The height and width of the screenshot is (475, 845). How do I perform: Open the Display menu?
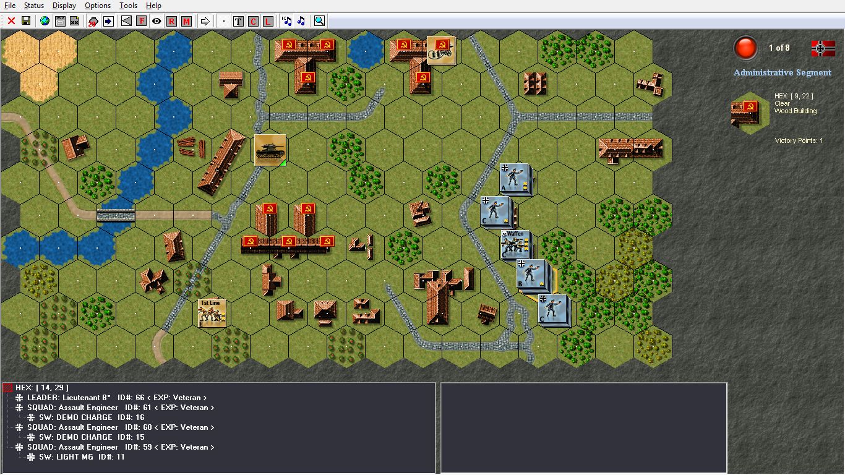[64, 6]
